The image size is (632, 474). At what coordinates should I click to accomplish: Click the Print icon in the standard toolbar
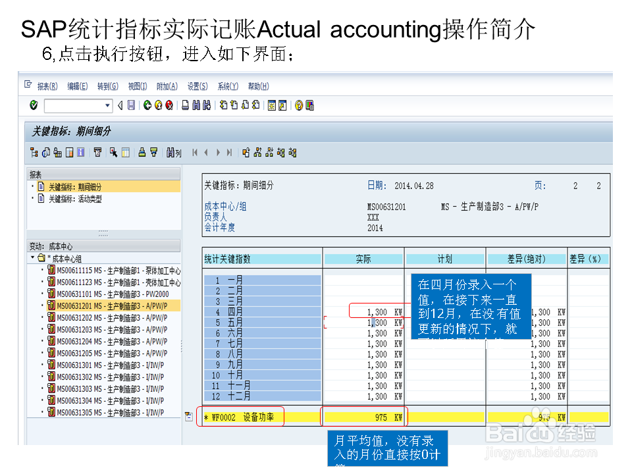coord(185,105)
